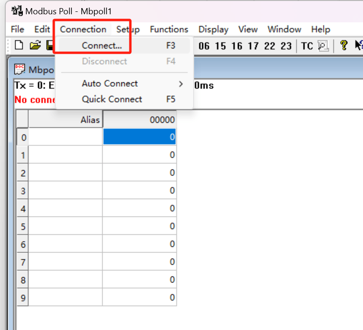Screen dimensions: 363x330
Task: Choose Connect... from the Connection menu
Action: (124, 46)
